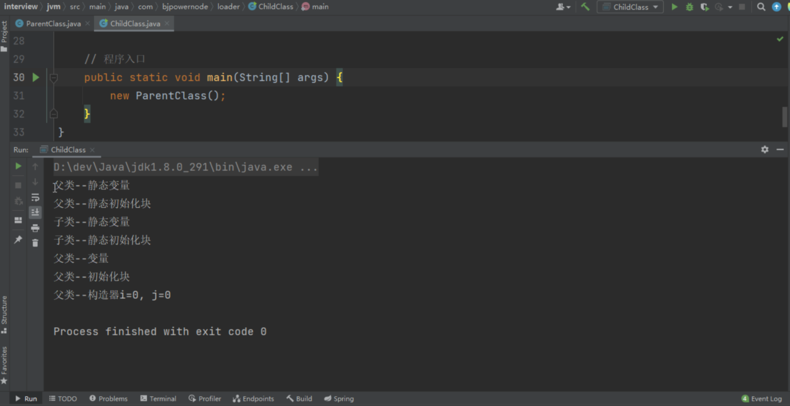Click the restore layout icon in Run panel

pos(18,220)
